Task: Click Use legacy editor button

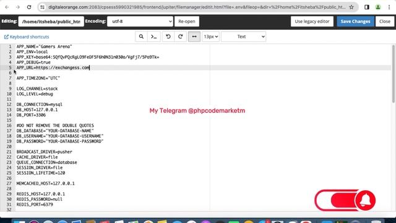Action: (x=312, y=22)
